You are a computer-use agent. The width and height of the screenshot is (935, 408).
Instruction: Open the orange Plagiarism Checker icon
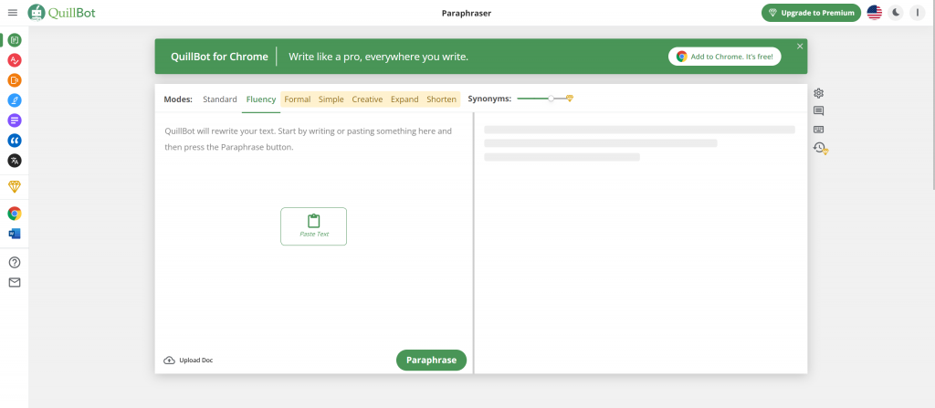click(x=15, y=80)
